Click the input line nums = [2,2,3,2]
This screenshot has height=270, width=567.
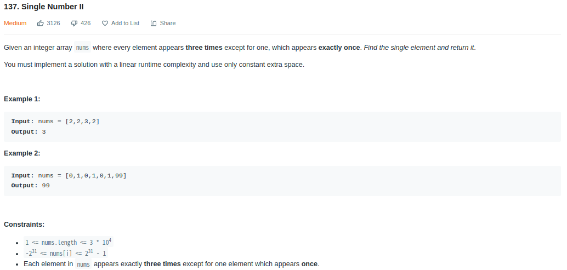pos(55,121)
